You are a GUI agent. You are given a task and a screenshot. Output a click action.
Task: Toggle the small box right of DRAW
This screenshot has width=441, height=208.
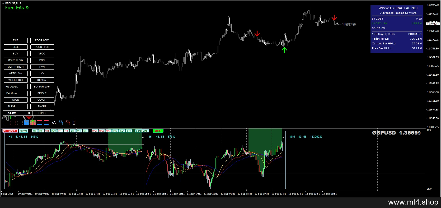click(x=22, y=113)
